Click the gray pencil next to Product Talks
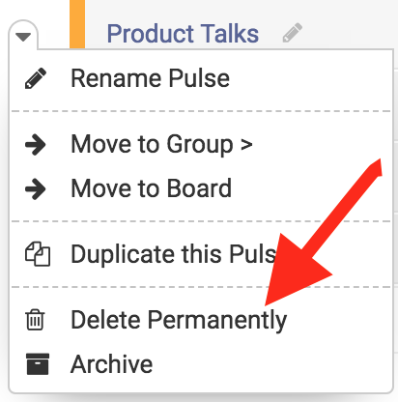 coord(293,33)
